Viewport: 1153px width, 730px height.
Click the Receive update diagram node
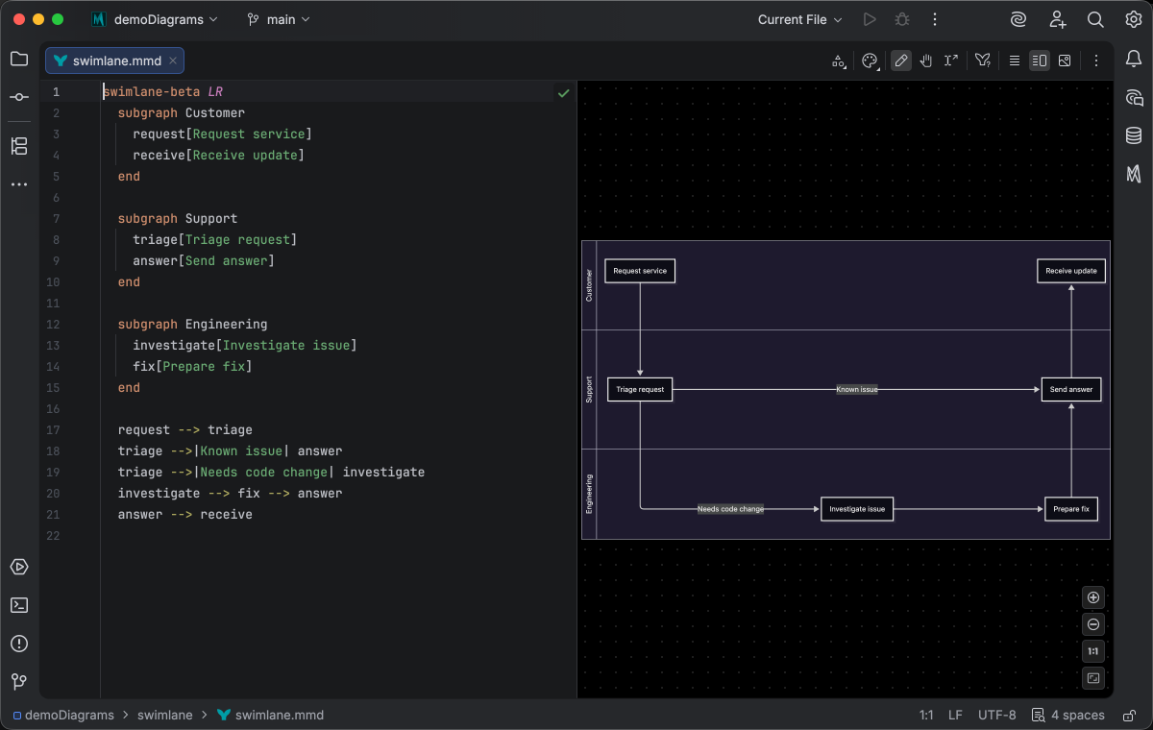pos(1071,271)
